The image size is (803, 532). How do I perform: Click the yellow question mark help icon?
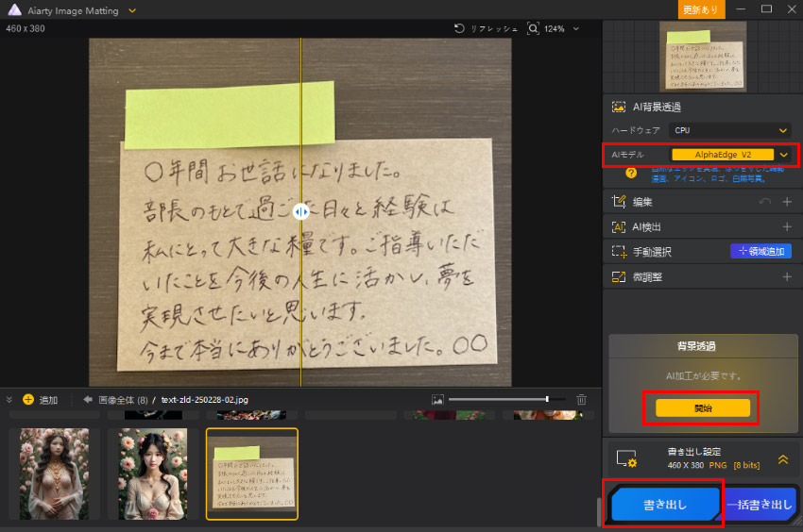pos(631,173)
